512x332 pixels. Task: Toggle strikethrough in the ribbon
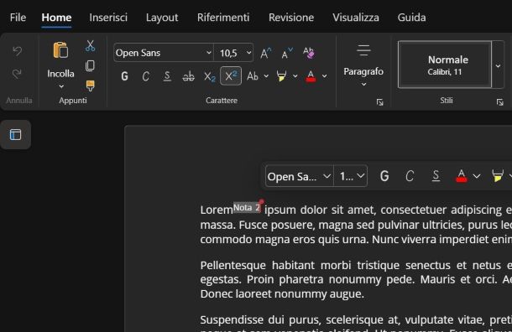tap(188, 76)
